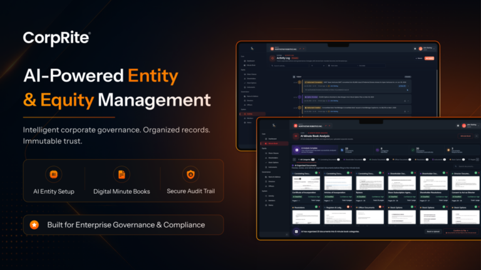This screenshot has width=481, height=270.
Task: Switch to the Resolutions tab
Action: tap(422, 159)
